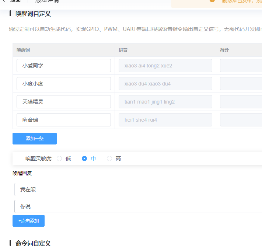Image resolution: width=262 pixels, height=251 pixels.
Task: Edit the 我在呢 wake reply field
Action: (x=138, y=189)
